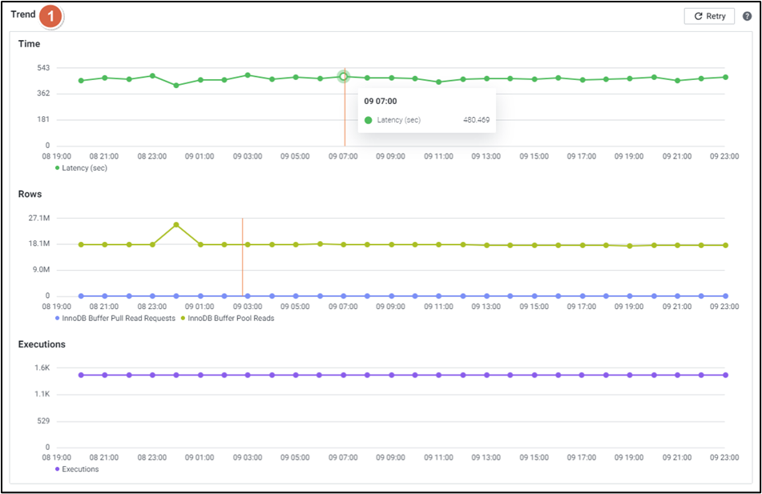Click green dot inside the latency tooltip

point(369,120)
